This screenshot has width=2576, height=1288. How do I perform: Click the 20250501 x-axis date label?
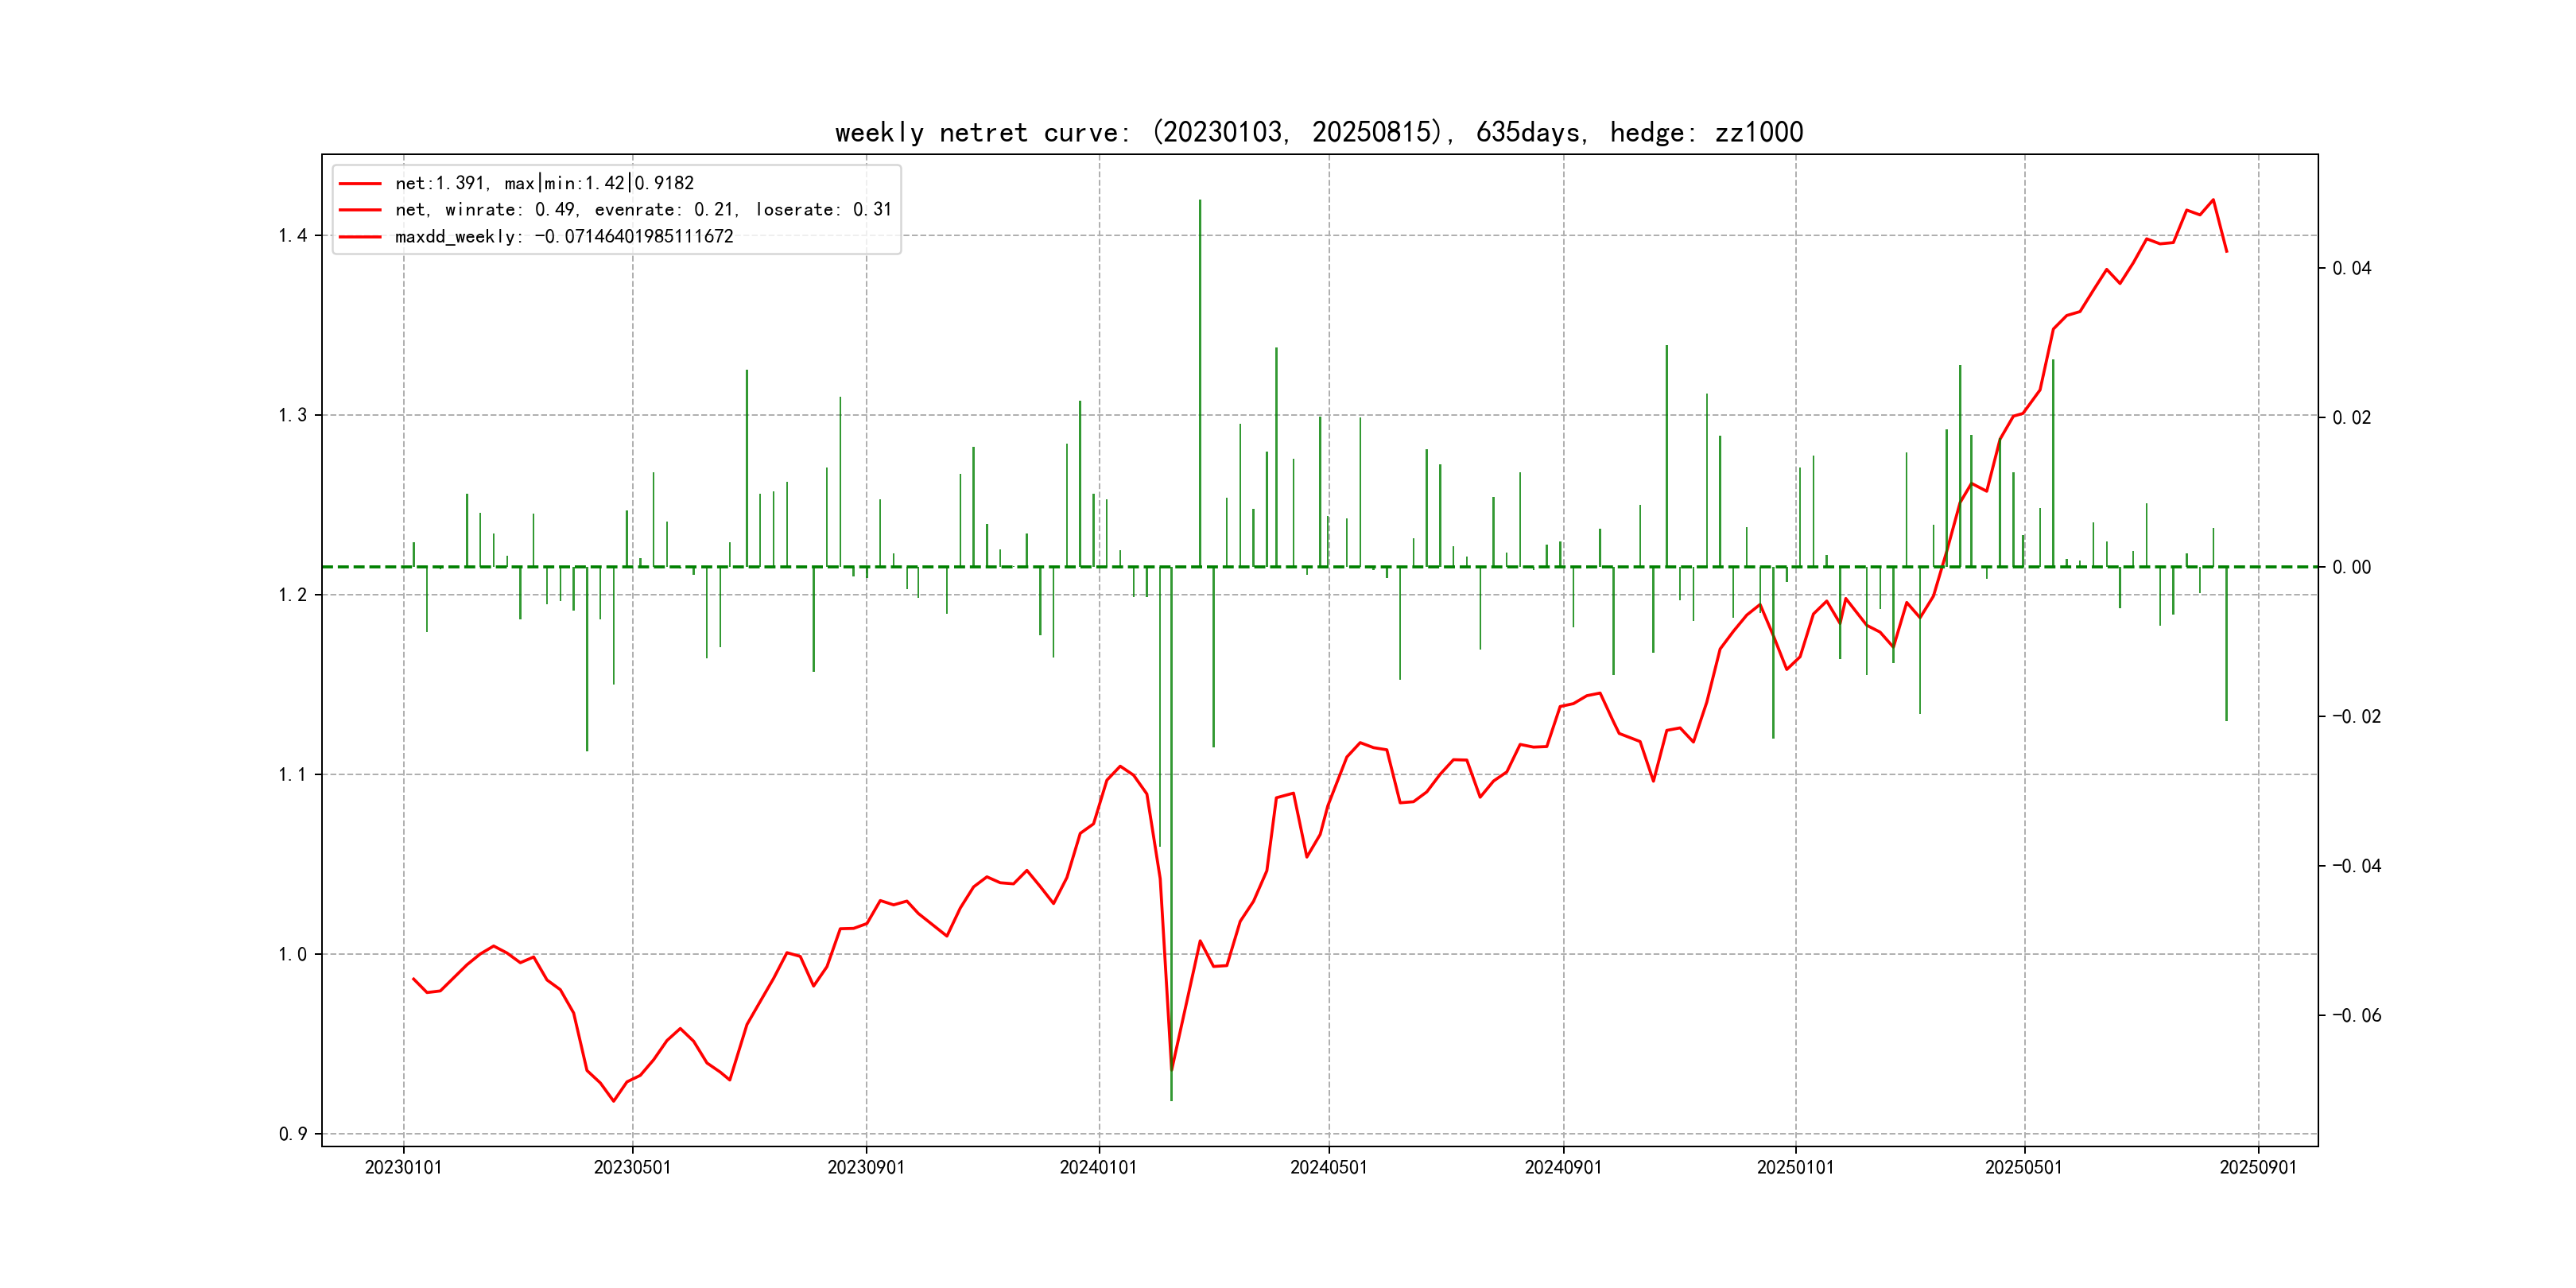[x=2023, y=1167]
